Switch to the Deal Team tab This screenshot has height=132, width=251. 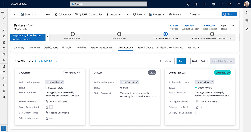click(34, 47)
